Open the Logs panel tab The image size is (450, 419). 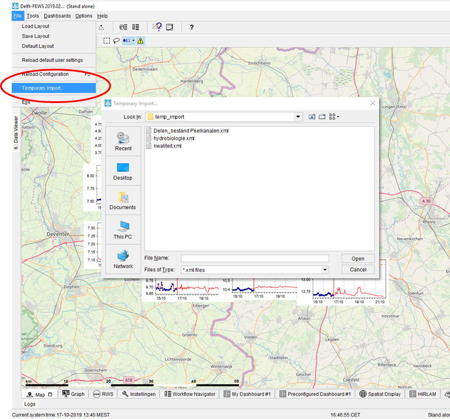click(30, 404)
